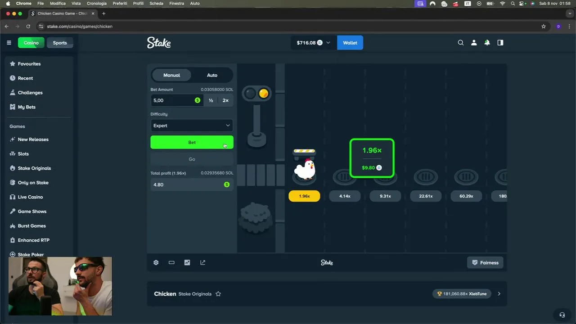Viewport: 576px width, 324px height.
Task: Switch to Casino section
Action: coord(31,43)
